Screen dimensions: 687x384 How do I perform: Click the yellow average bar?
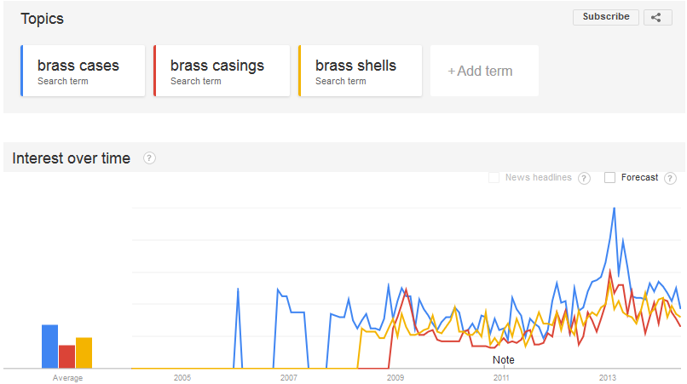(84, 352)
